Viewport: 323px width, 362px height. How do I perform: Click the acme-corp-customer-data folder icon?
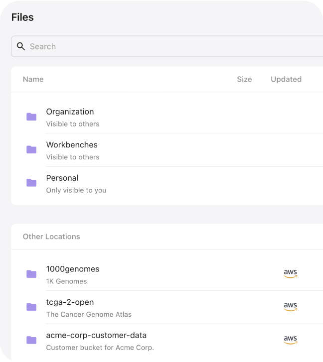[x=31, y=340]
